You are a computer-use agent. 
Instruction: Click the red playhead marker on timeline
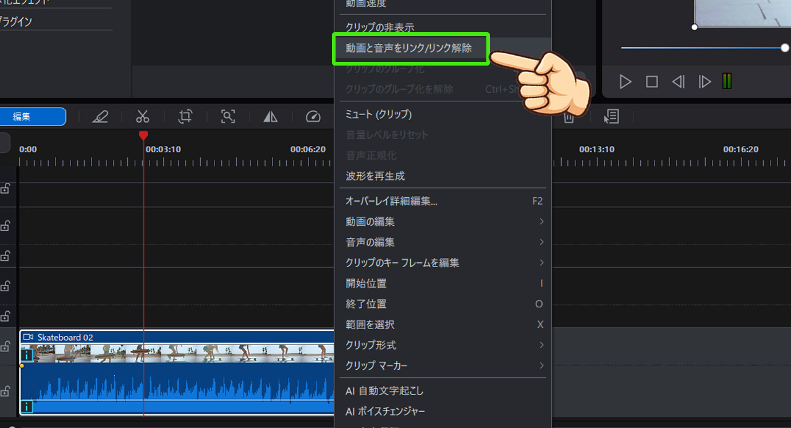click(x=143, y=136)
